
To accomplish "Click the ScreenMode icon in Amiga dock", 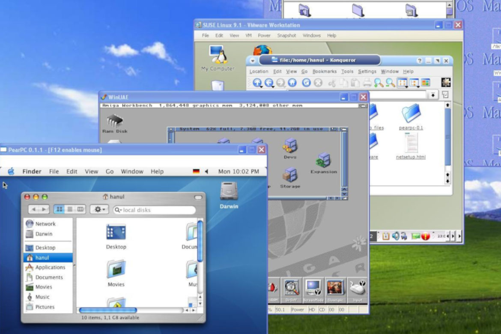I will 313,290.
